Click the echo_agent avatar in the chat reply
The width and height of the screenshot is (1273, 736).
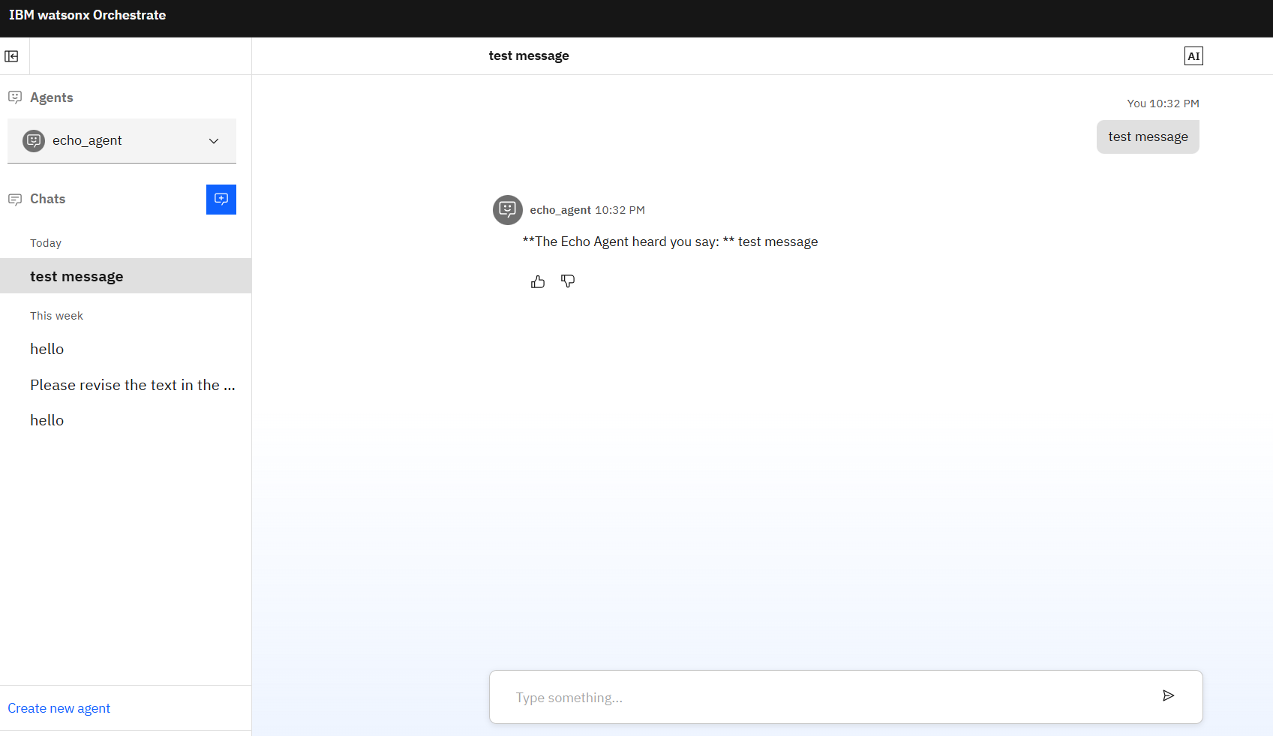tap(508, 210)
